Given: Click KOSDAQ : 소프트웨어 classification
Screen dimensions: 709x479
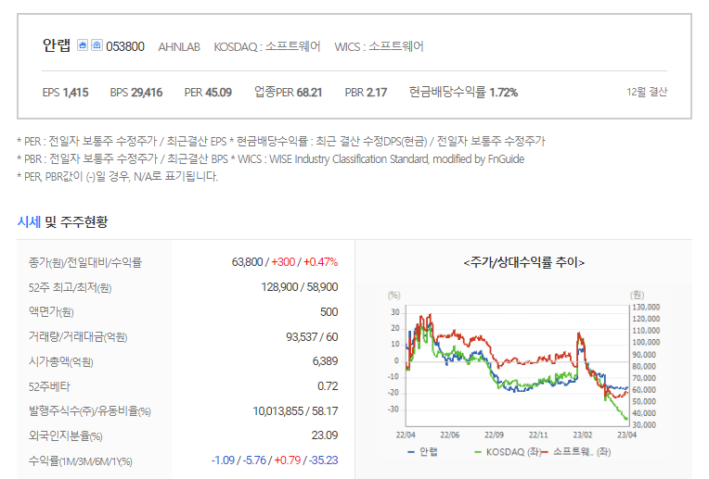Looking at the screenshot, I should (266, 46).
